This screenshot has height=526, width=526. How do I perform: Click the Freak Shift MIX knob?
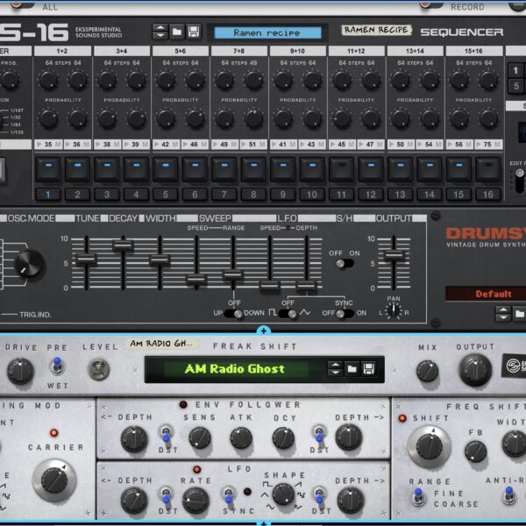tap(427, 372)
